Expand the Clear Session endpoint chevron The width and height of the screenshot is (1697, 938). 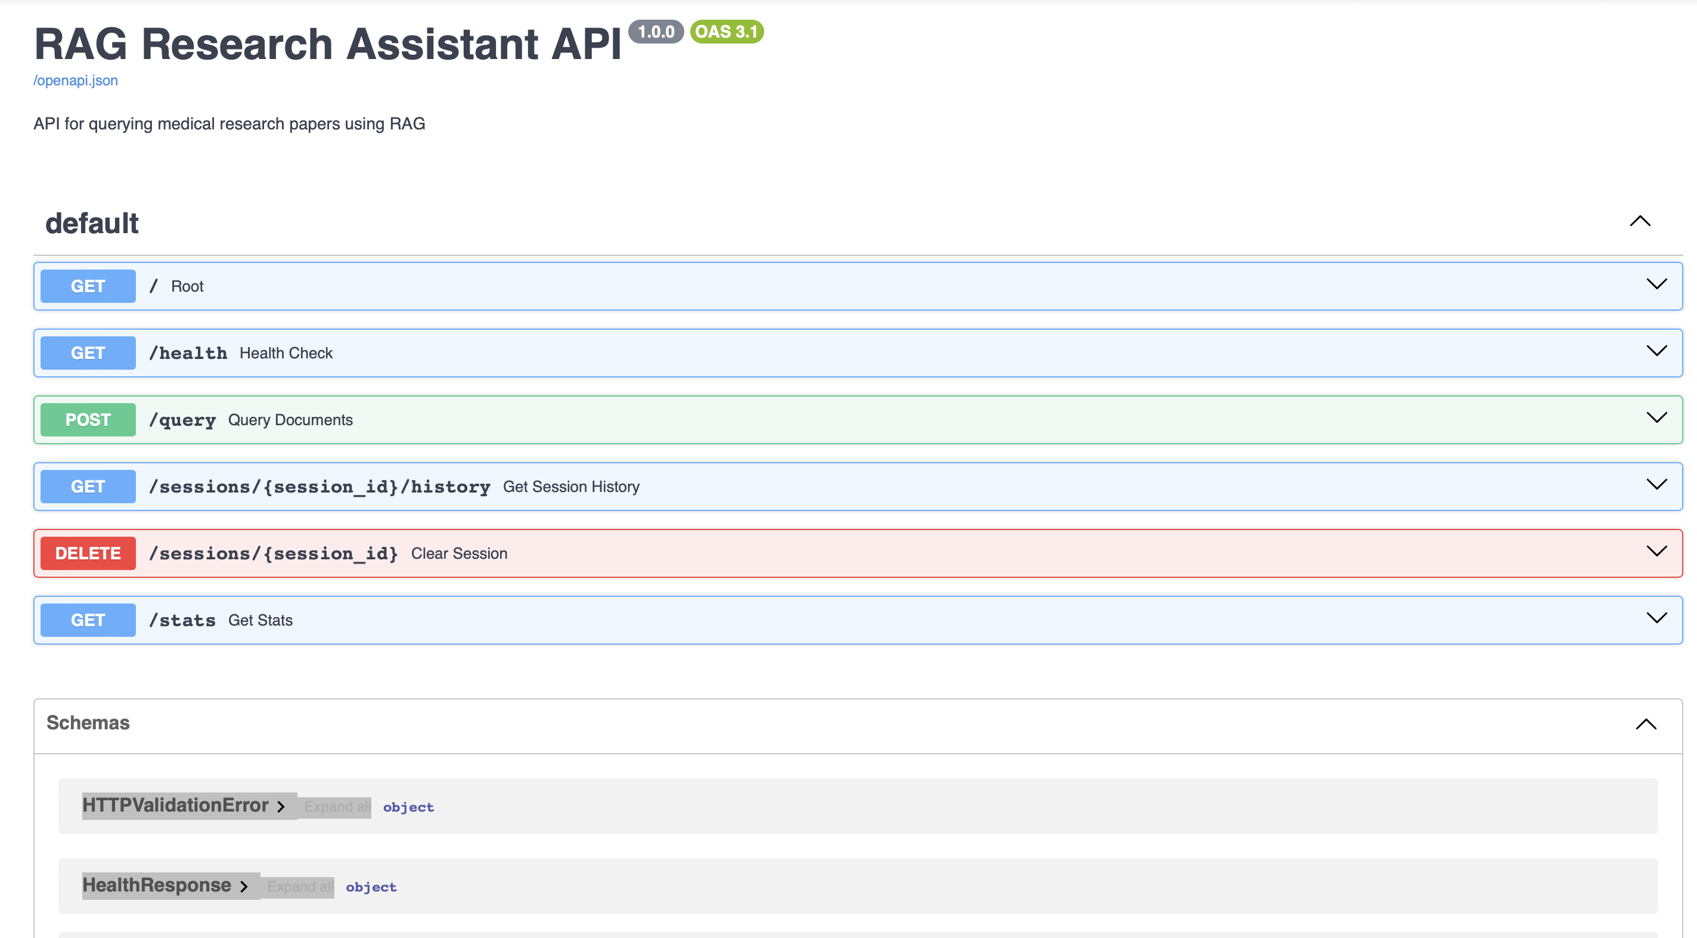[1656, 551]
